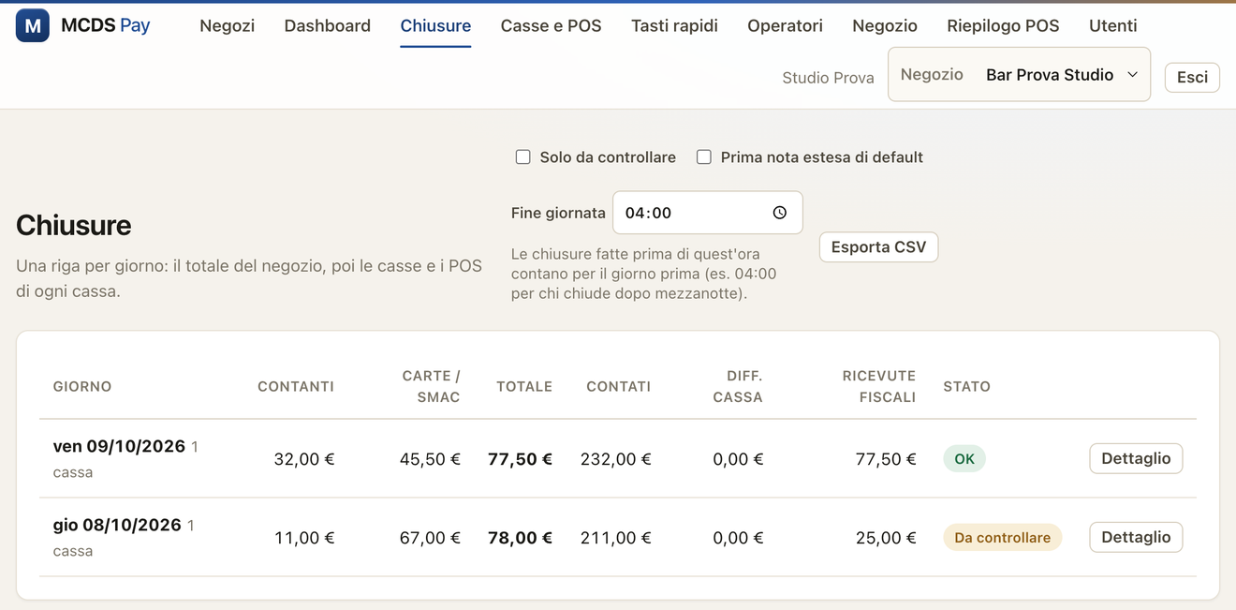Click the CONTATI column header
This screenshot has height=610, width=1236.
(619, 386)
